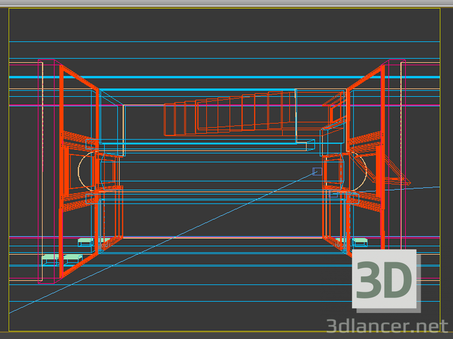Image resolution: width=453 pixels, height=339 pixels.
Task: Select the orange staircase wireframe
Action: click(x=229, y=115)
